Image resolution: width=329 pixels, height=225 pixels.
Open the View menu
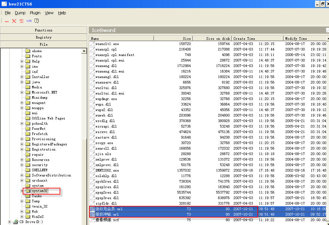click(49, 13)
